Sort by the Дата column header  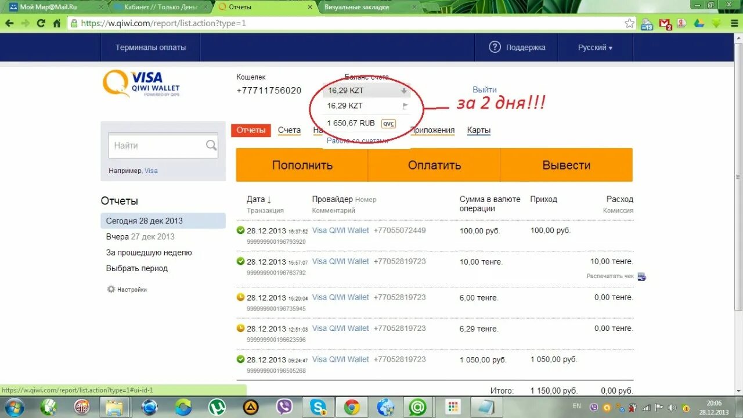[259, 199]
